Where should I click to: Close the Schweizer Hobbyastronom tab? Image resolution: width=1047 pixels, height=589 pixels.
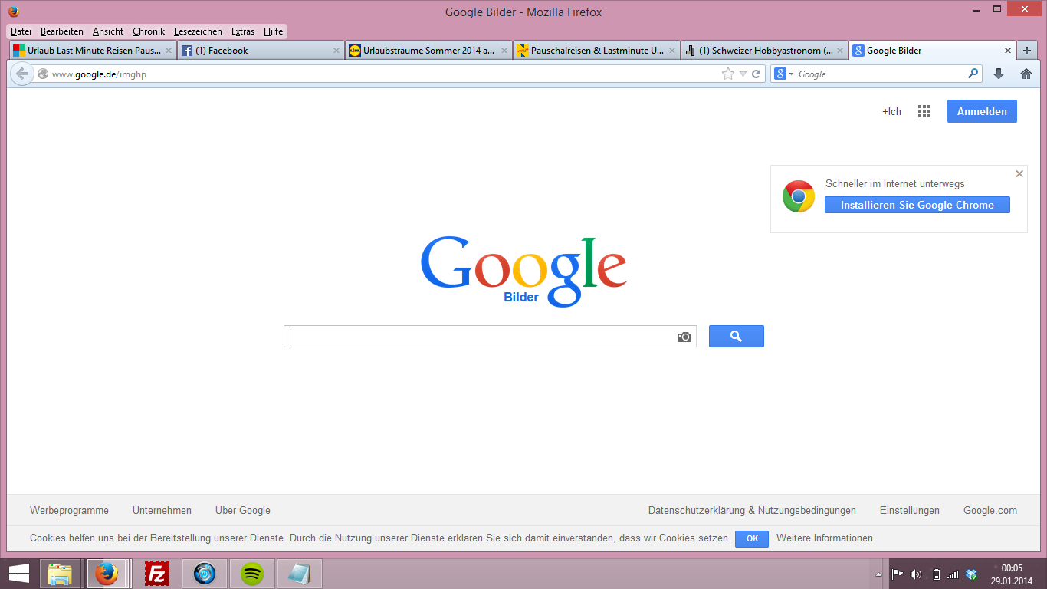[x=840, y=51]
